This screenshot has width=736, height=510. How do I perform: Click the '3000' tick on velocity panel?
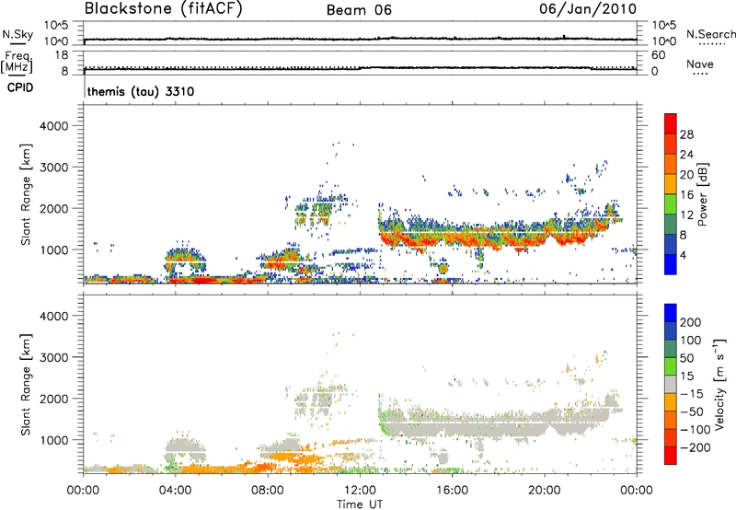tap(53, 357)
